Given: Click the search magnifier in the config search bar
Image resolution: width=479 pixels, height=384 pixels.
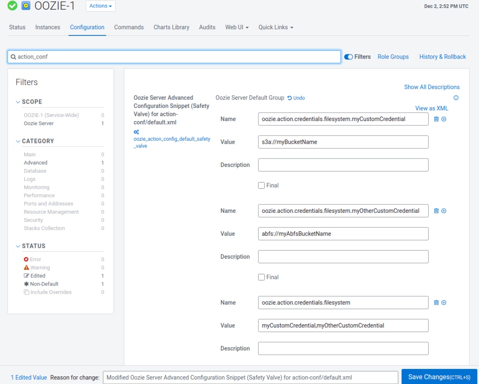Looking at the screenshot, I should coord(13,56).
